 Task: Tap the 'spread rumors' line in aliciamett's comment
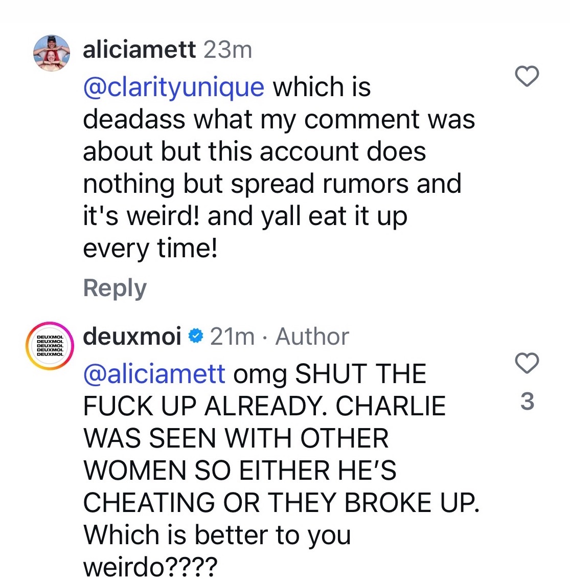pyautogui.click(x=272, y=184)
